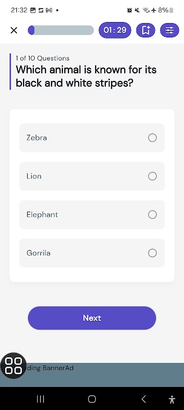
Task: Tap the BannerAd placeholder
Action: click(x=92, y=375)
